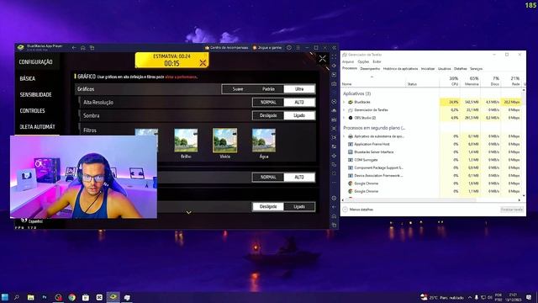Switch to Histórico de aplicativos tab
The width and height of the screenshot is (538, 303).
pyautogui.click(x=400, y=69)
